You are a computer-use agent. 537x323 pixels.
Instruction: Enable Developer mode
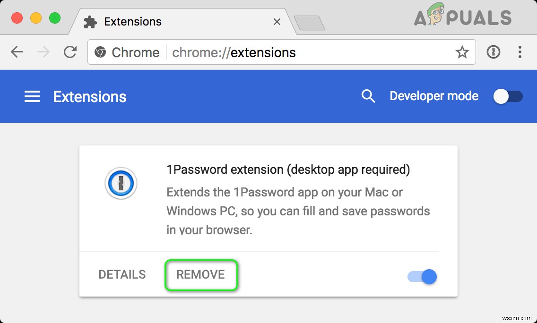[x=508, y=96]
